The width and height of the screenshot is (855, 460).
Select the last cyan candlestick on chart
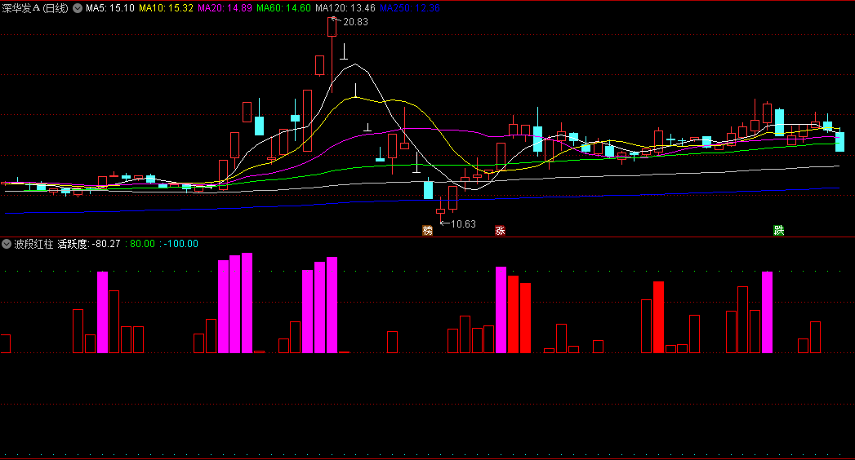(839, 142)
